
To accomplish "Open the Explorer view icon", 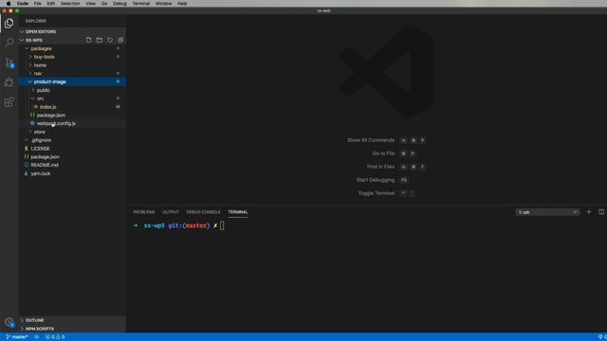I will (9, 23).
